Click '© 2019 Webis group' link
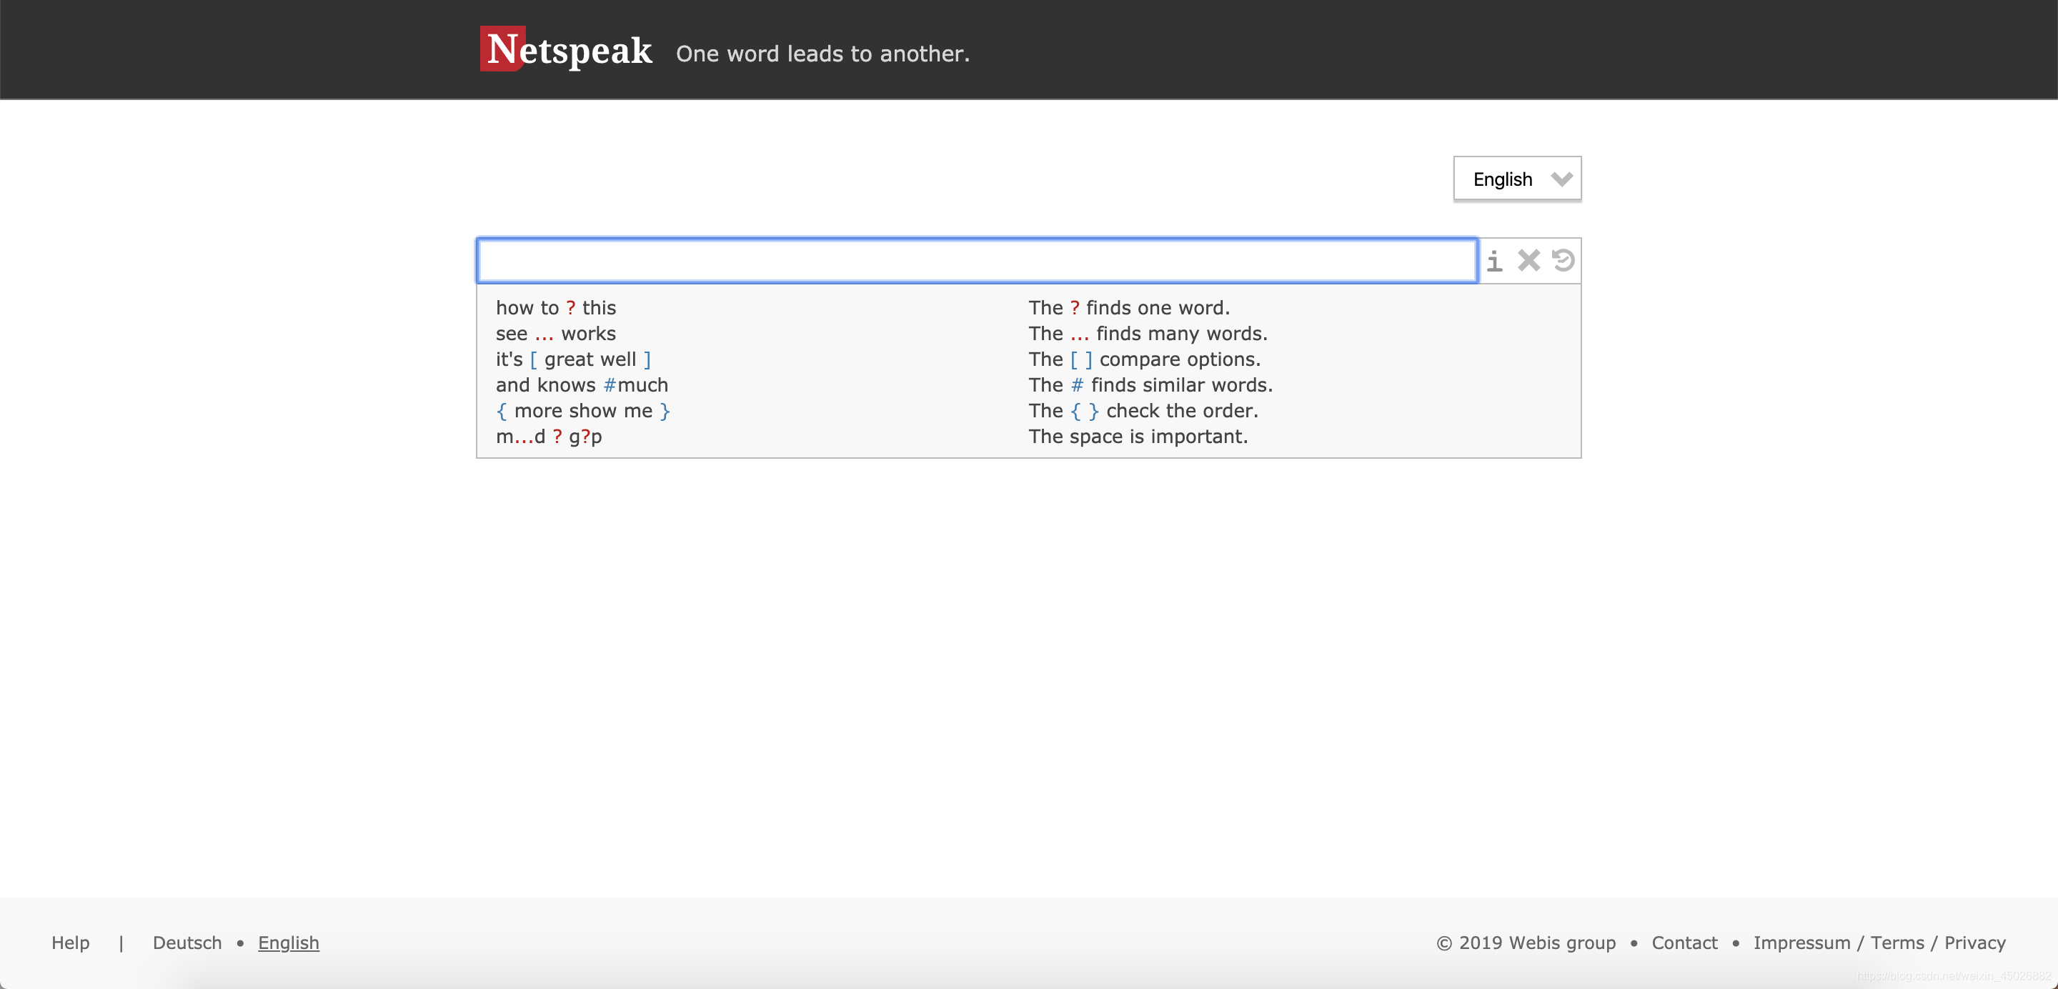The image size is (2058, 989). (1526, 943)
